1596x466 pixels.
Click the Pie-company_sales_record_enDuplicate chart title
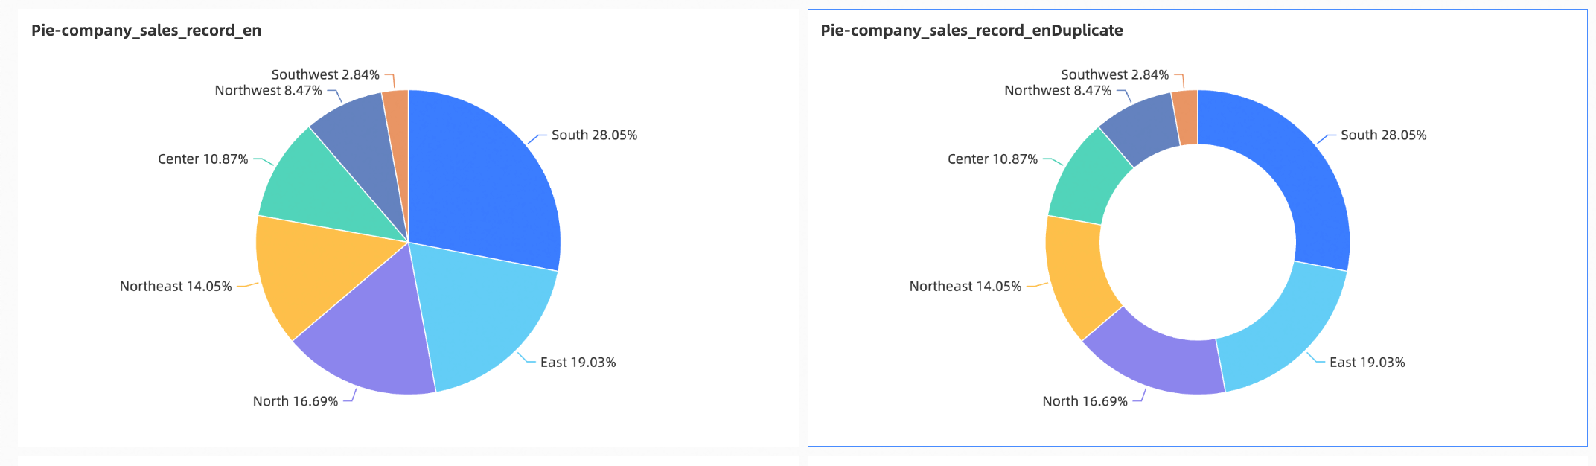971,31
